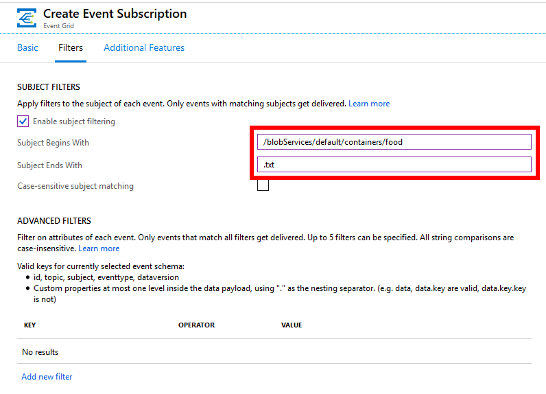Click the Enable subject filtering label

pos(74,121)
